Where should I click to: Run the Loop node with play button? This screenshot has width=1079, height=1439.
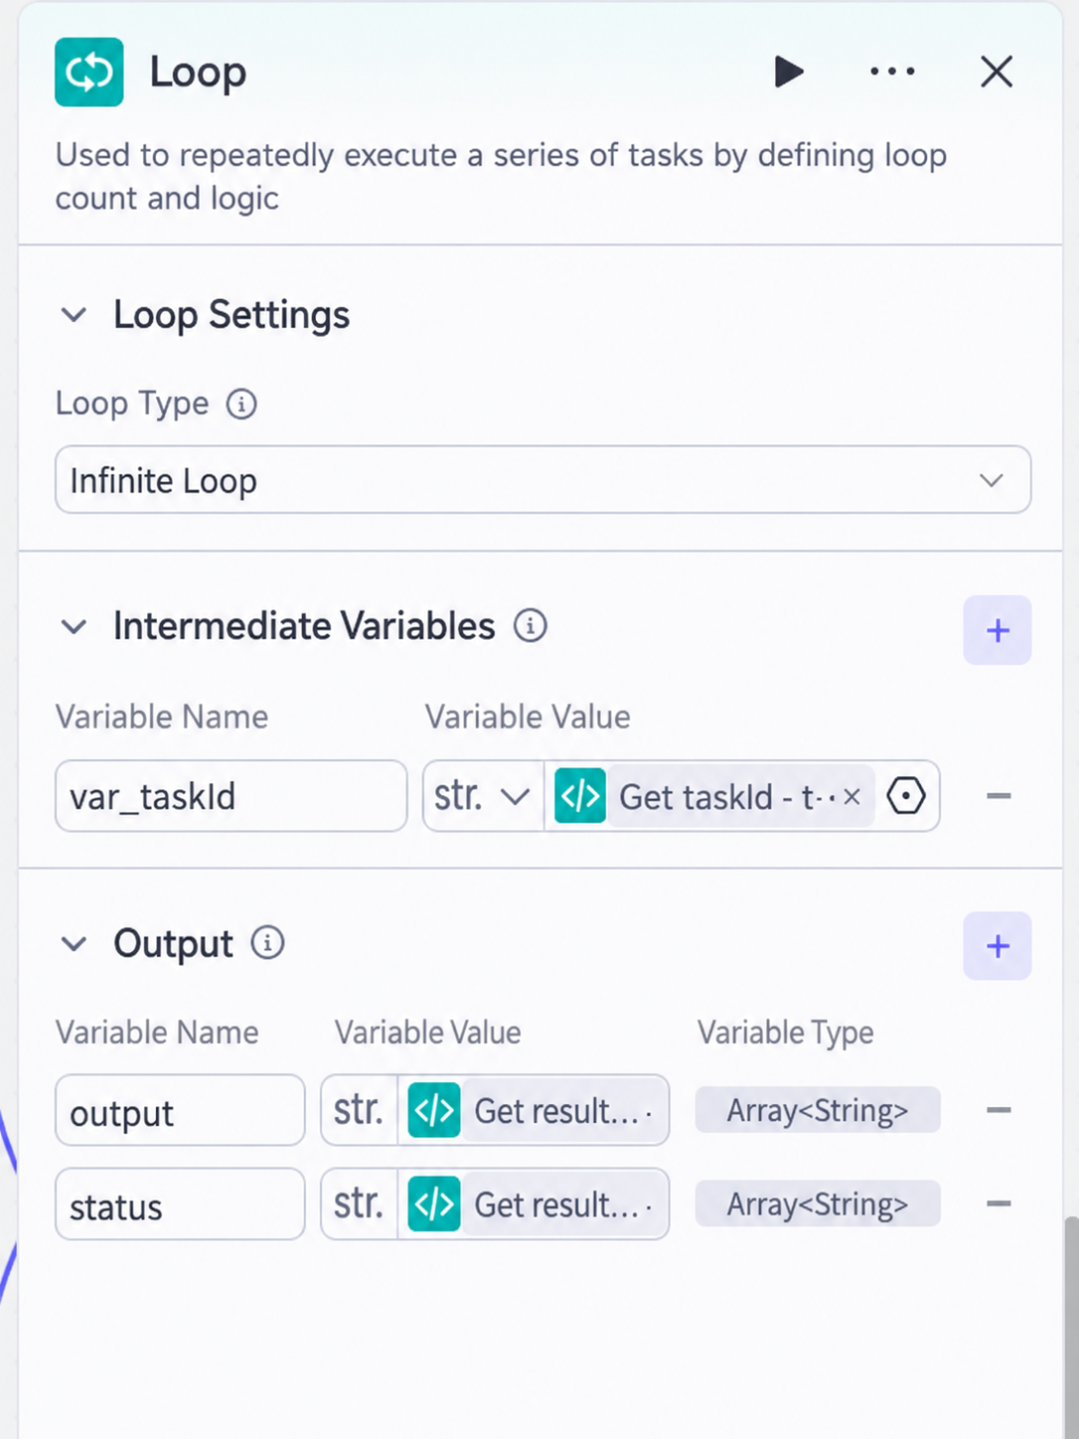click(789, 72)
